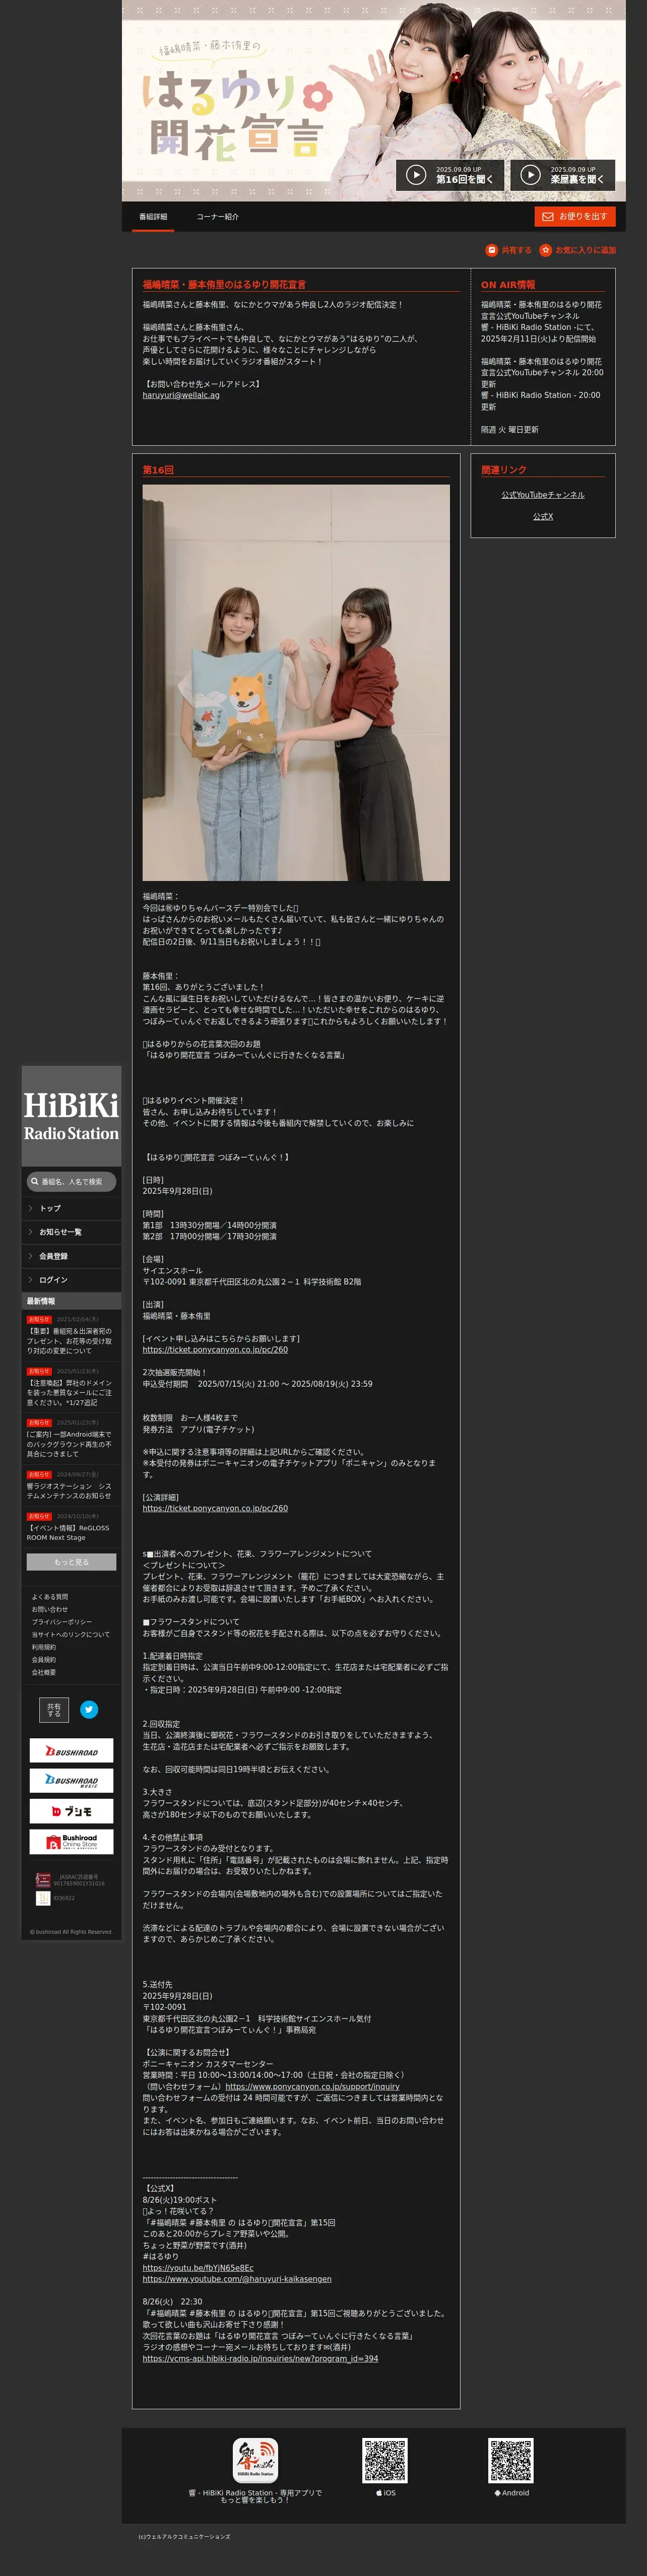Click the Twitter bird icon
Image resolution: width=647 pixels, height=2576 pixels.
tap(89, 1710)
